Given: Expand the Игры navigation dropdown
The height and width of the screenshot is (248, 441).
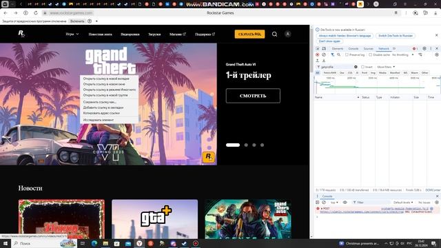Looking at the screenshot, I should (72, 34).
